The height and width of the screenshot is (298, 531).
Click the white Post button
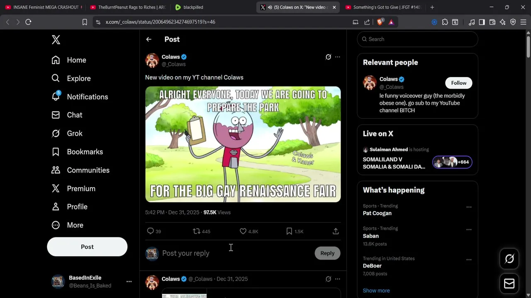(87, 247)
